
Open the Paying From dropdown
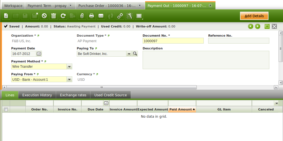(x=69, y=80)
